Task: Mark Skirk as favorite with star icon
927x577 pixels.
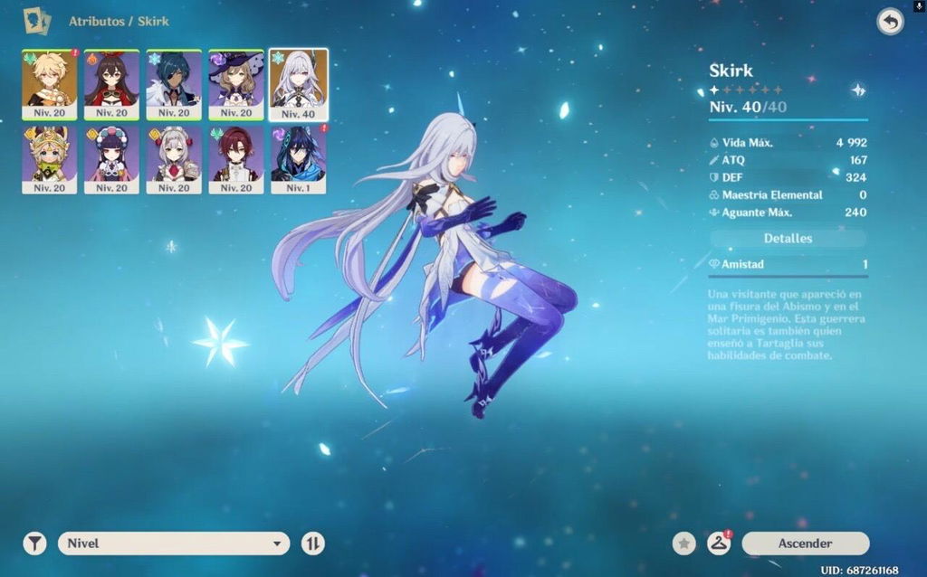Action: (x=684, y=544)
